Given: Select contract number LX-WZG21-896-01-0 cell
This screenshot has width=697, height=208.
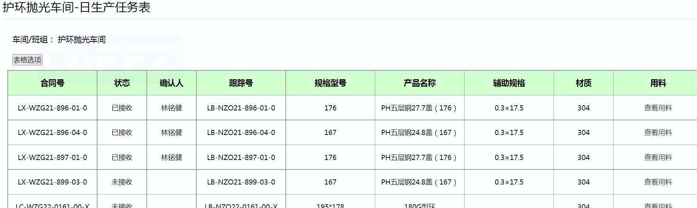Looking at the screenshot, I should point(52,108).
